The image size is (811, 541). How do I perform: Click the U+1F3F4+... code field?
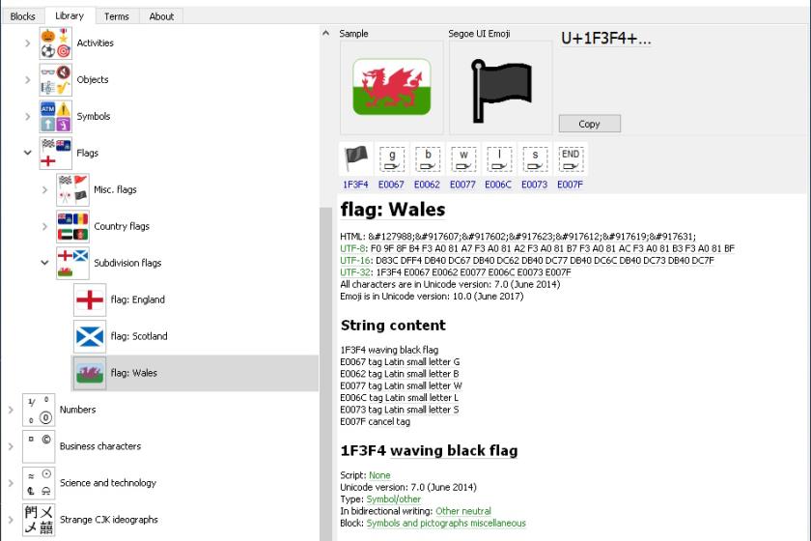coord(606,39)
